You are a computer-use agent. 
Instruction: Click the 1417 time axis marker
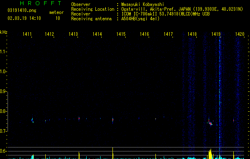pos(168,34)
